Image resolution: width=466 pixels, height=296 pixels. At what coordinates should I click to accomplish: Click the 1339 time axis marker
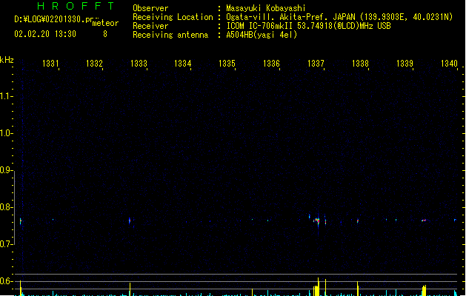pos(405,63)
